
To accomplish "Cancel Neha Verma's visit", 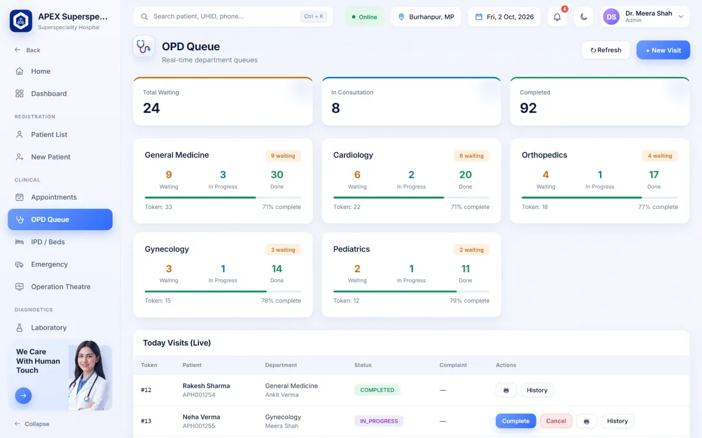I will point(556,421).
